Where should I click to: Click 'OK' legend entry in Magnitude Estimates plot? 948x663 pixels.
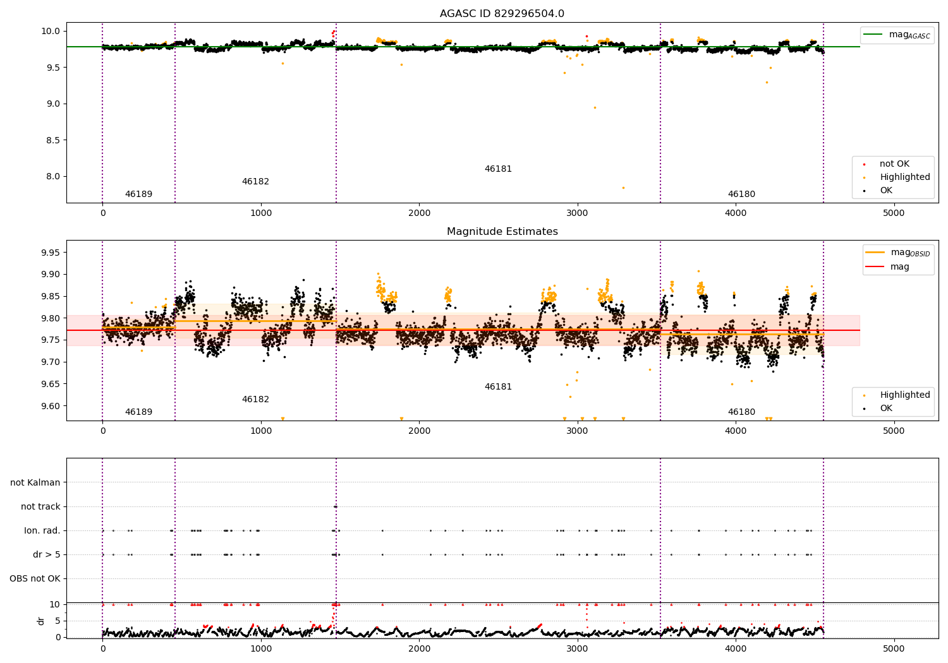[x=886, y=408]
